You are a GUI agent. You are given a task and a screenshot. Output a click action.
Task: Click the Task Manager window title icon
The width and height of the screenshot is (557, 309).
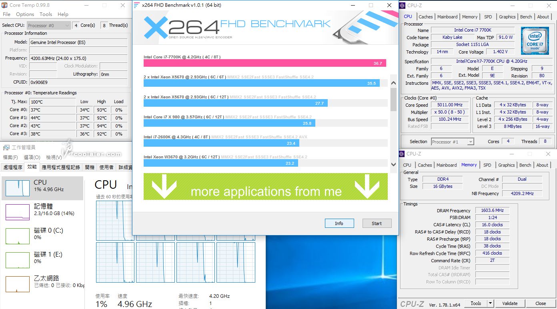6,148
